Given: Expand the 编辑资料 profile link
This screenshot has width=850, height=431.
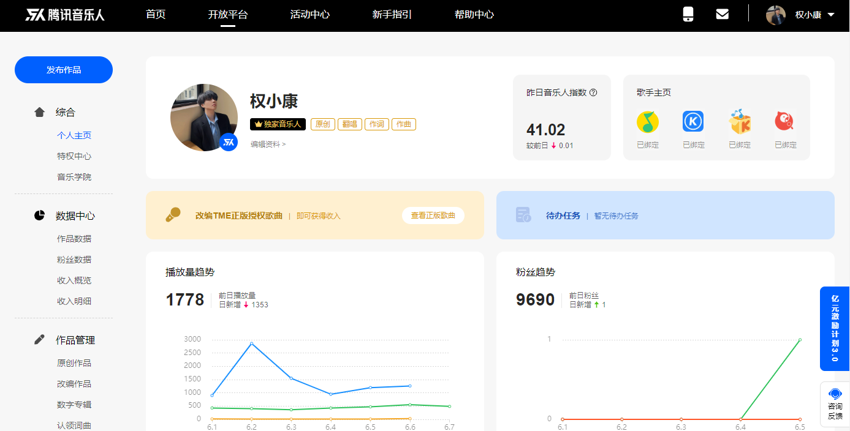Looking at the screenshot, I should tap(268, 144).
